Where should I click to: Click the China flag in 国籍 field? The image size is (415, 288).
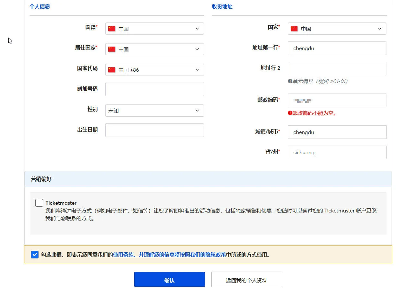111,29
